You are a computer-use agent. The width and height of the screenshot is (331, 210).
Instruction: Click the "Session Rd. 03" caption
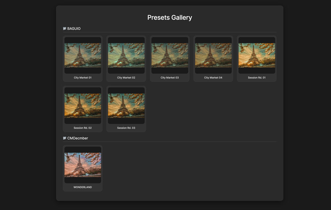126,128
